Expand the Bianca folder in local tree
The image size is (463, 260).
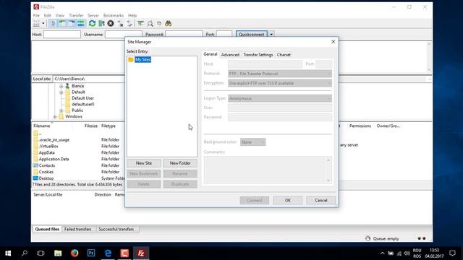[61, 86]
